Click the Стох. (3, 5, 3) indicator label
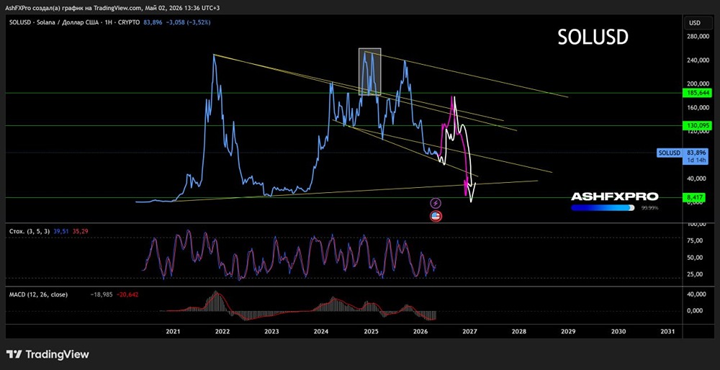This screenshot has width=720, height=370. pyautogui.click(x=30, y=231)
